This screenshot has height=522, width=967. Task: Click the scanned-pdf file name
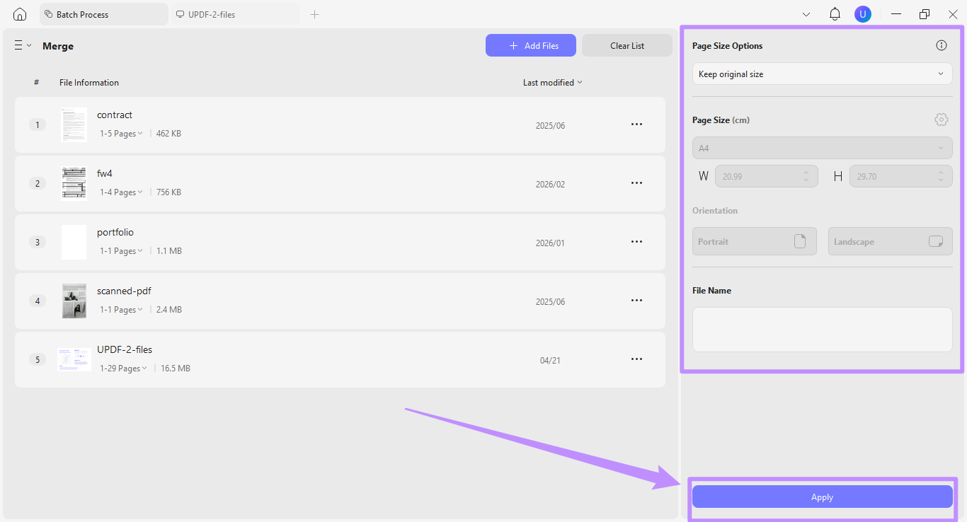pos(124,291)
